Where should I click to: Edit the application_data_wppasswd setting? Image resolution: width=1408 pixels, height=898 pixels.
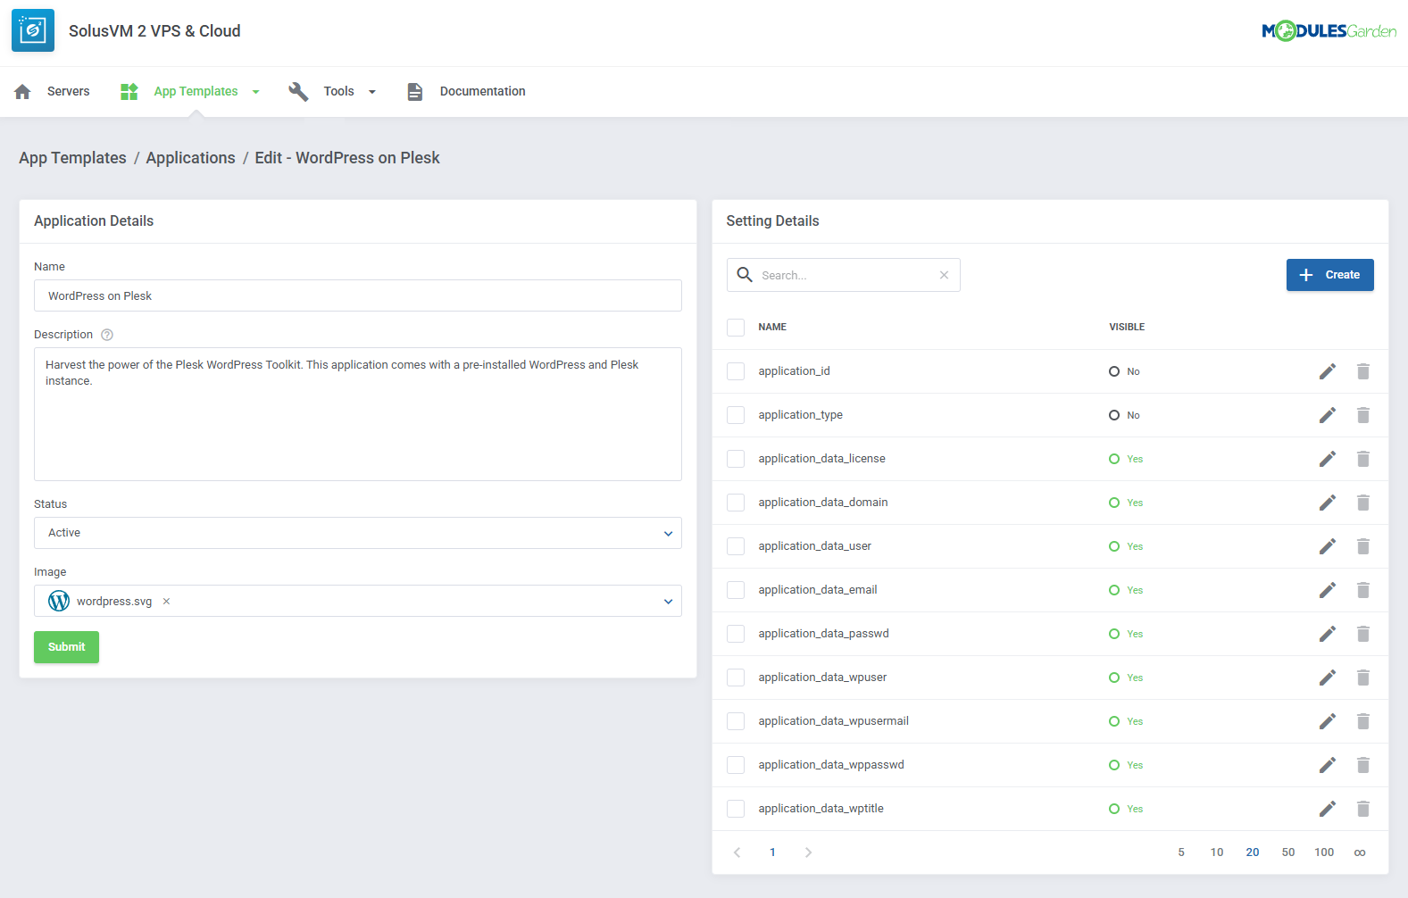click(x=1328, y=765)
